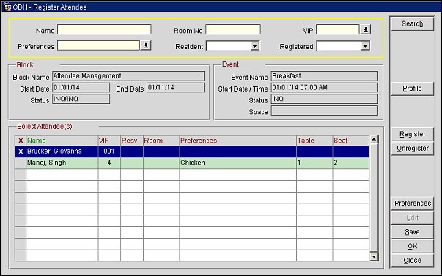Select the Brucker, Giovanna row
Image resolution: width=442 pixels, height=276 pixels.
click(192, 152)
